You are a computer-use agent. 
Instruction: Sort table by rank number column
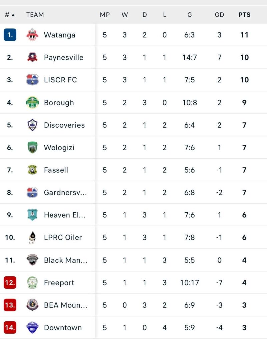point(10,15)
